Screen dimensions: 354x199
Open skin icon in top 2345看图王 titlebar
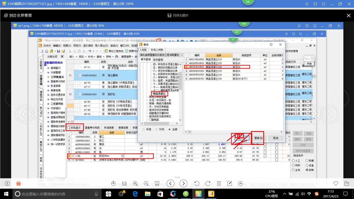coord(315,4)
